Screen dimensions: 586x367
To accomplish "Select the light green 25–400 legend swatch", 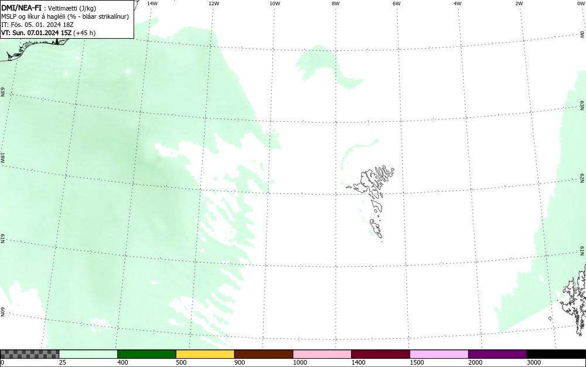I will tap(88, 354).
